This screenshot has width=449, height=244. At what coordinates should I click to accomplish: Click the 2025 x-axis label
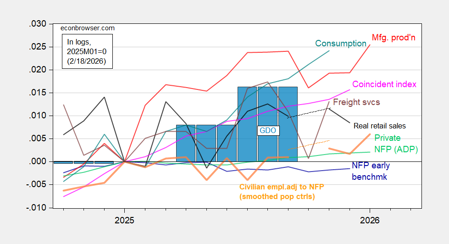[x=124, y=220]
